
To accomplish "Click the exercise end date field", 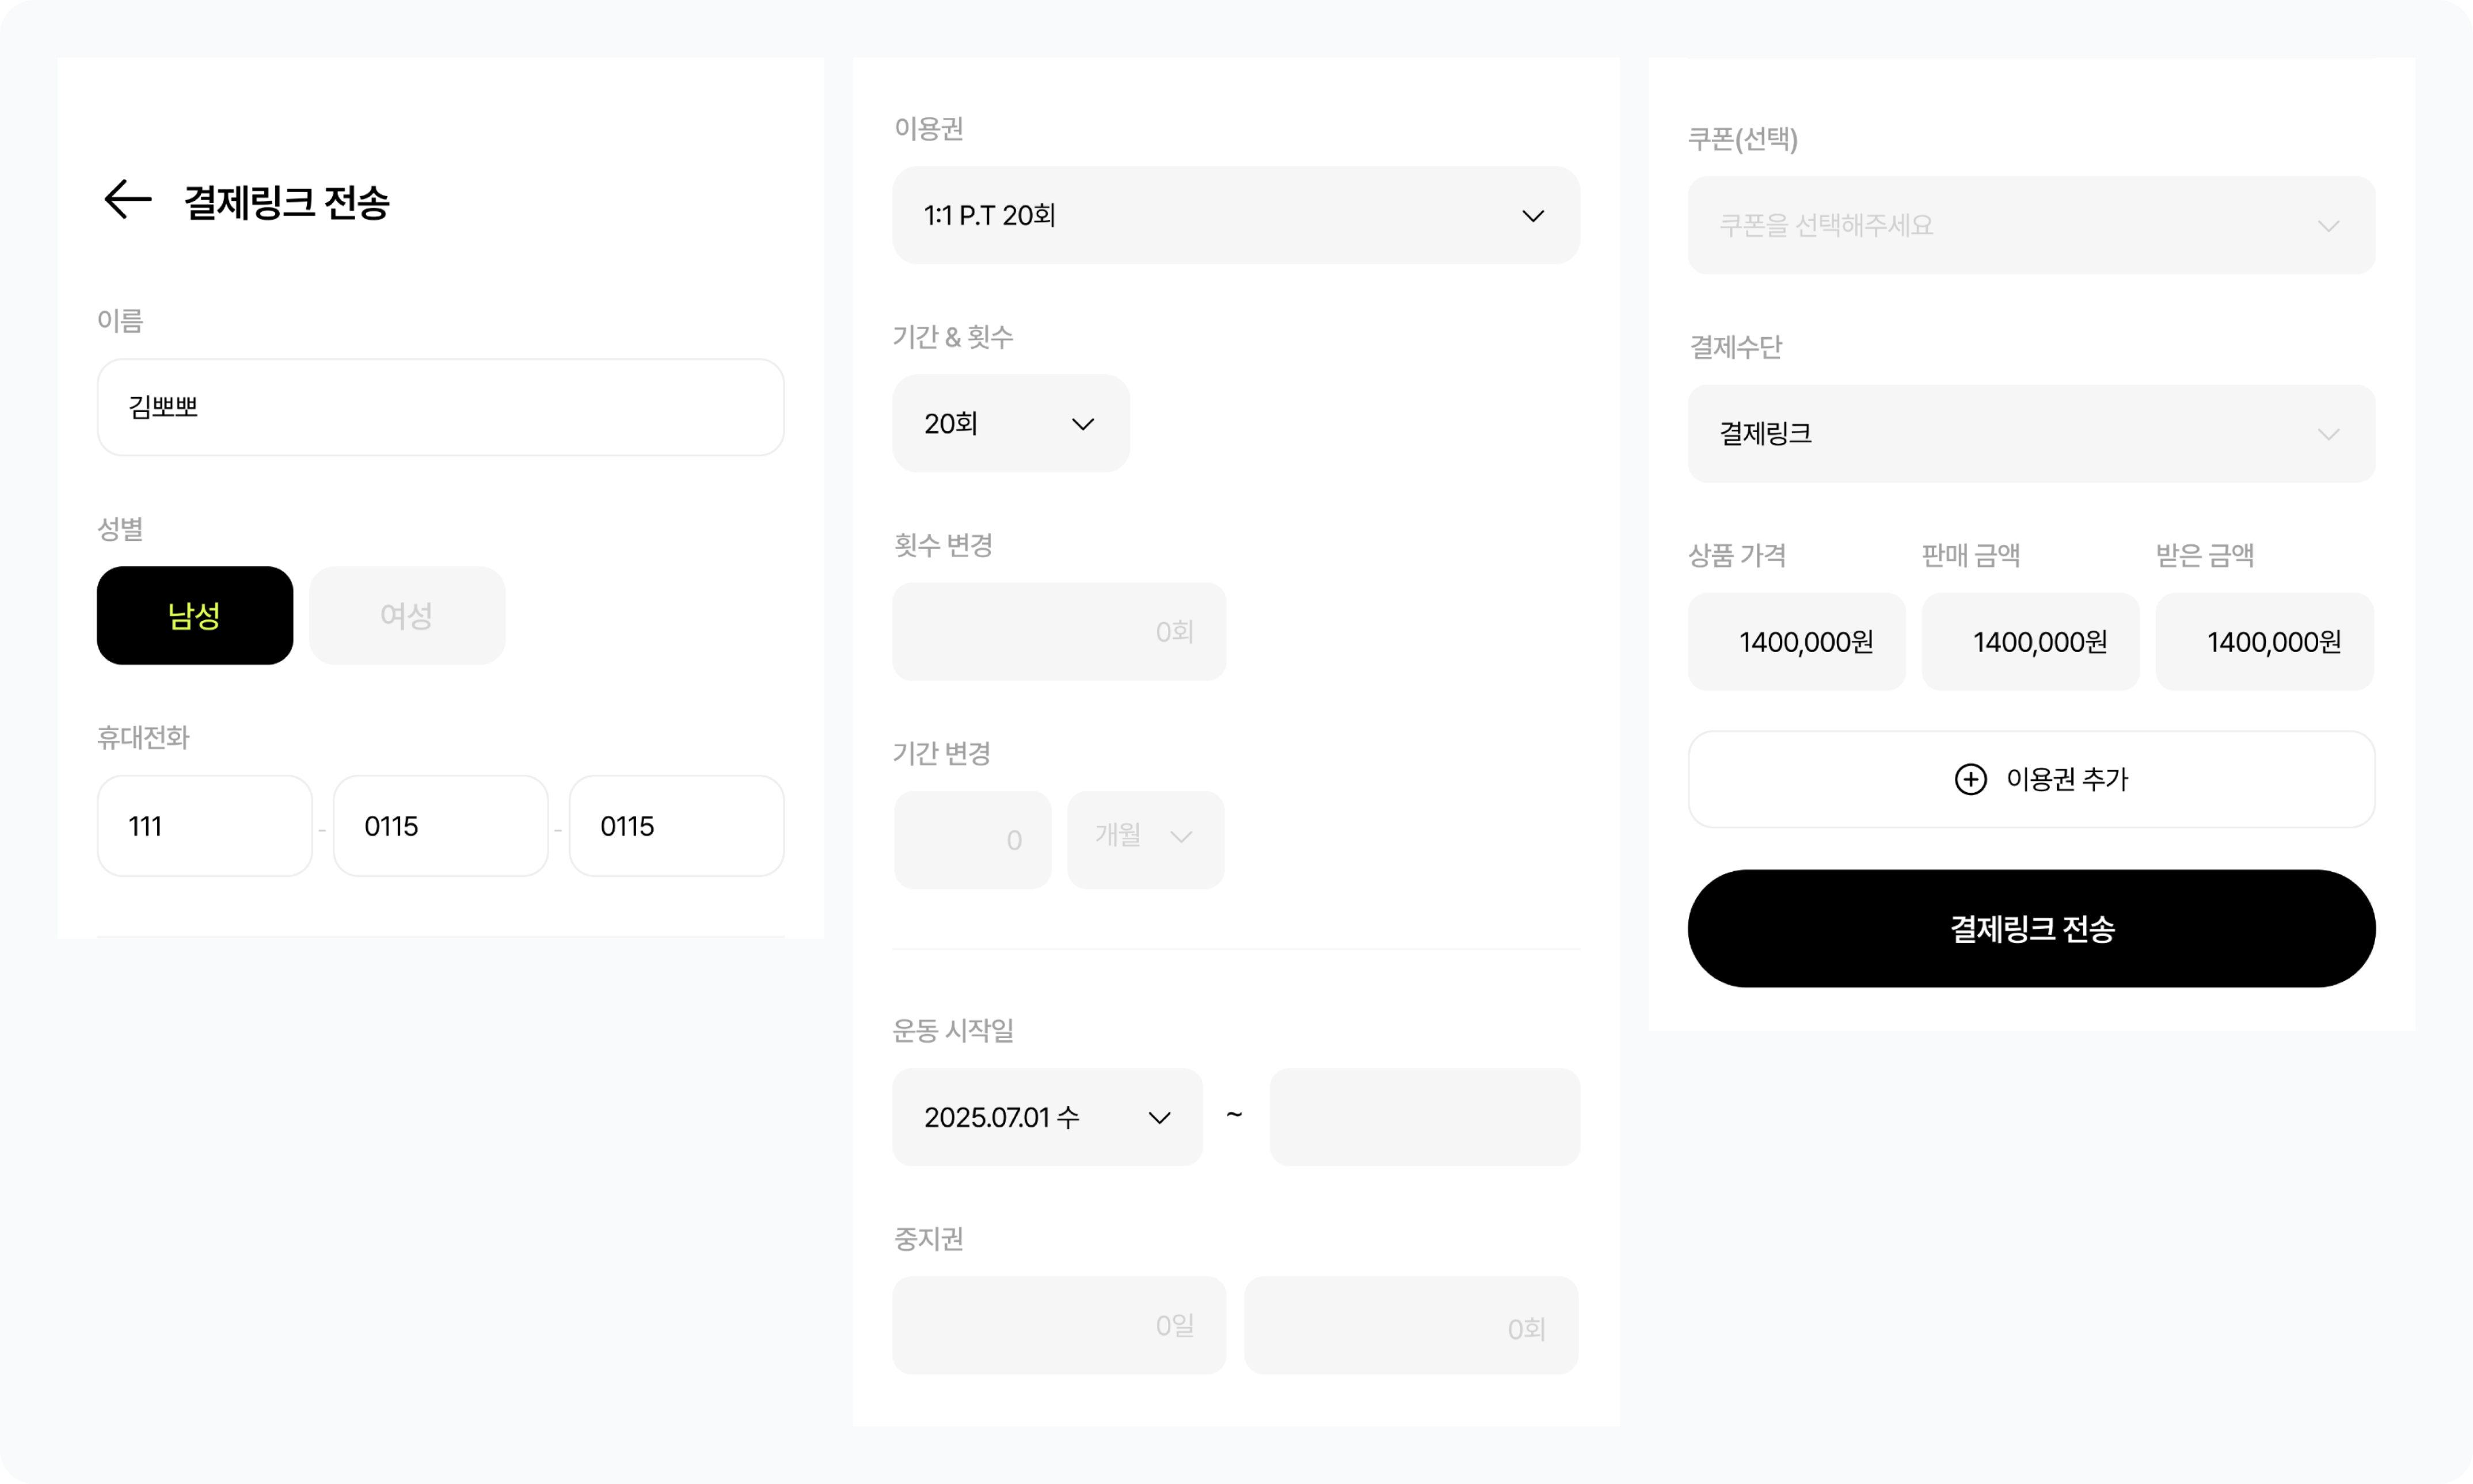I will (x=1425, y=1116).
